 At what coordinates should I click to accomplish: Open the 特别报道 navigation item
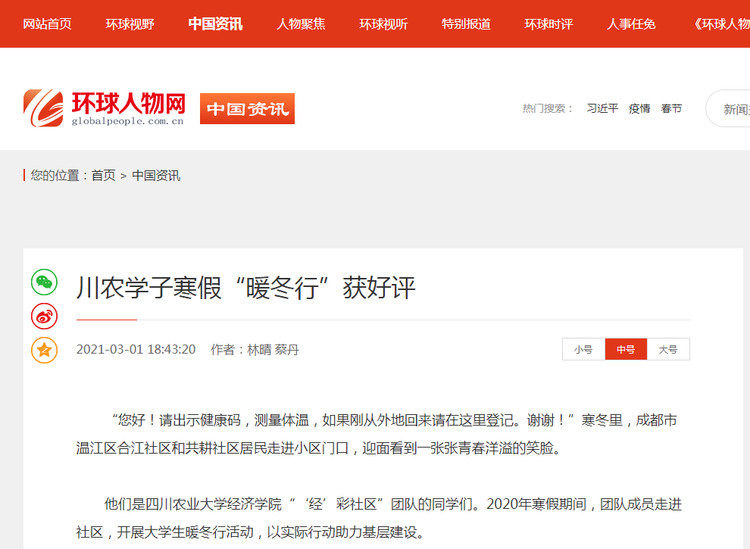point(467,24)
